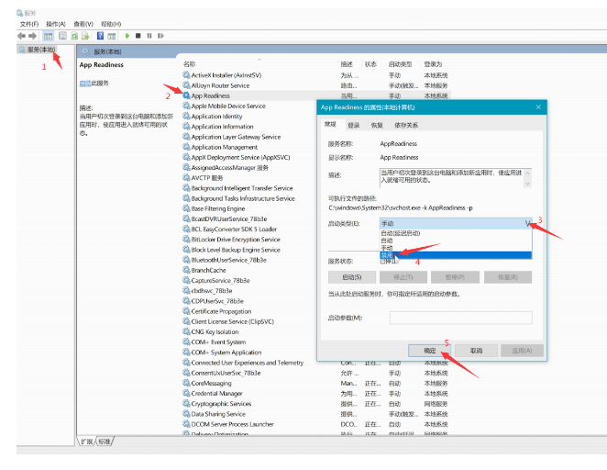Switch to the 依存关系 tab
607x470 pixels.
[406, 125]
